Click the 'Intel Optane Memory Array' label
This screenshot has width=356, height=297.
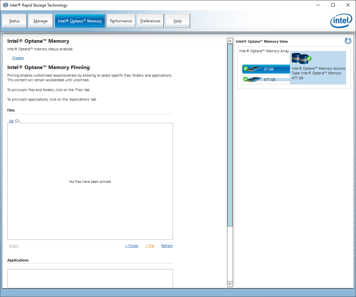coord(264,51)
